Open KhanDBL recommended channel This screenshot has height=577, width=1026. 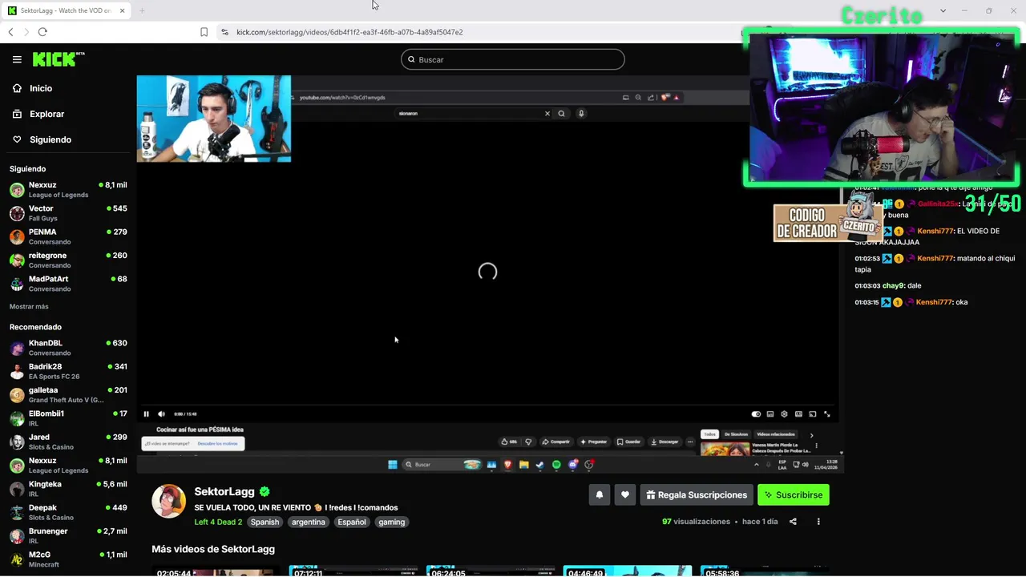[68, 348]
